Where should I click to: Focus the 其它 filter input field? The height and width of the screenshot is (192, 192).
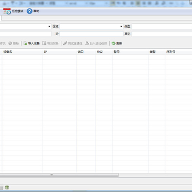pos(162,34)
